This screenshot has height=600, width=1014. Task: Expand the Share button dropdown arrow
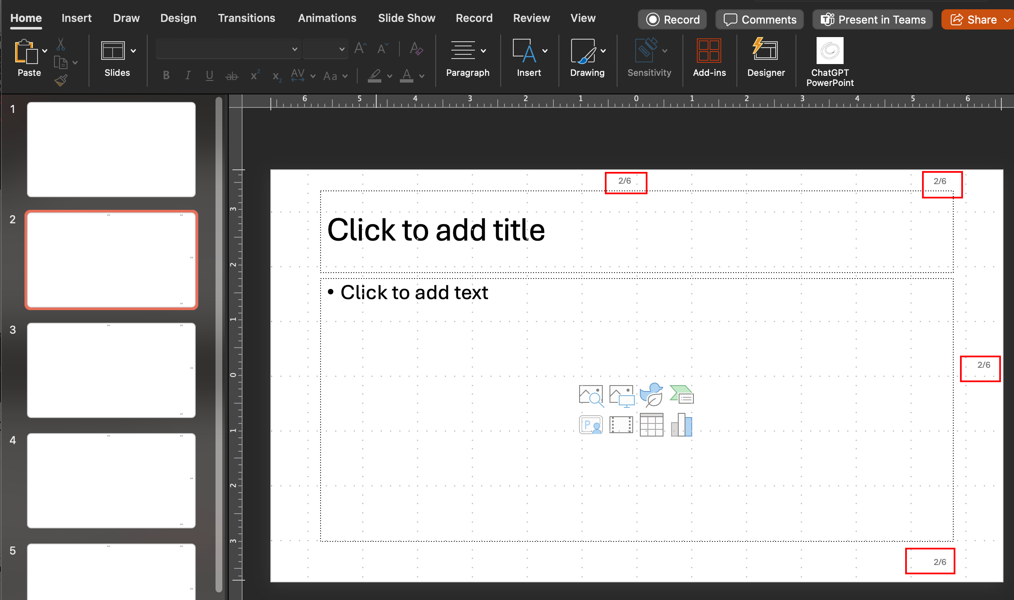point(1007,20)
